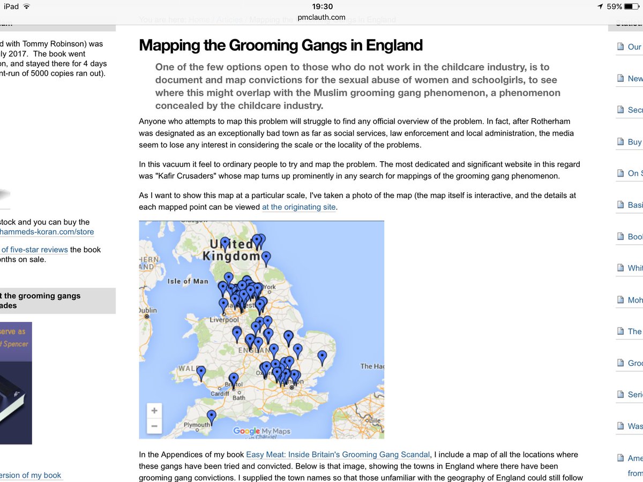Open the "of five-star reviews" link
Image resolution: width=643 pixels, height=482 pixels.
tap(34, 250)
